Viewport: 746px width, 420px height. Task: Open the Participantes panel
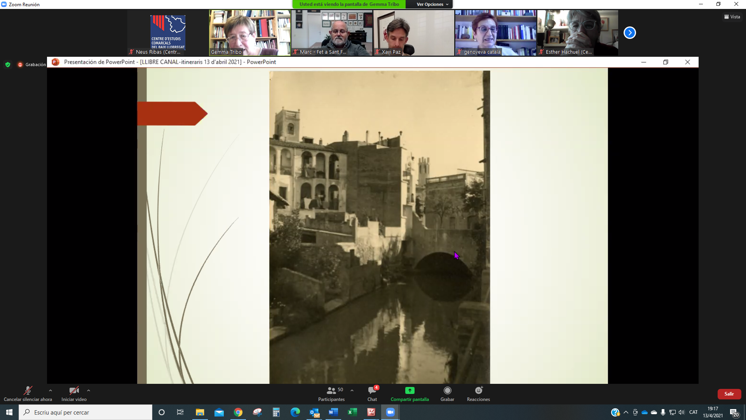point(331,393)
